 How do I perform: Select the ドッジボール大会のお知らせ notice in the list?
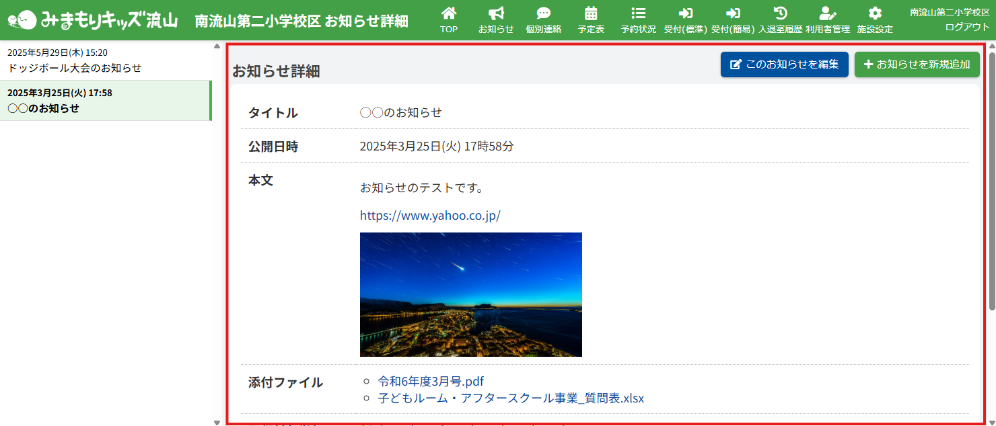point(75,68)
